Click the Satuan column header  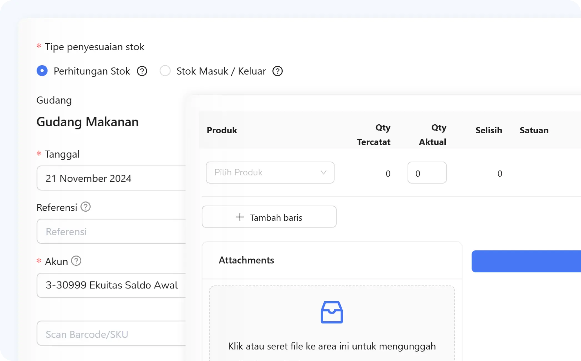click(534, 130)
